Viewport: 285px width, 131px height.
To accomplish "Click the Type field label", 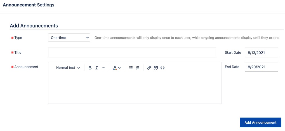I will tap(18, 38).
